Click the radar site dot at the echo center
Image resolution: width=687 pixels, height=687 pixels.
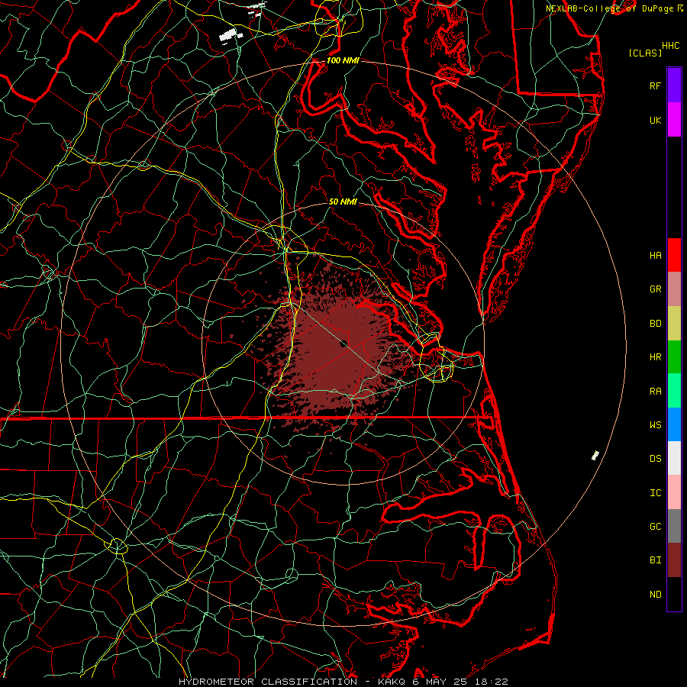coord(343,343)
